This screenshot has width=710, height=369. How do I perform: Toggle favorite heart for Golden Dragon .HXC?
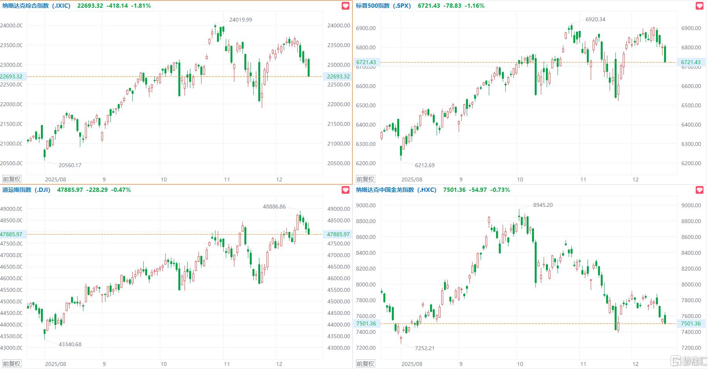700,190
